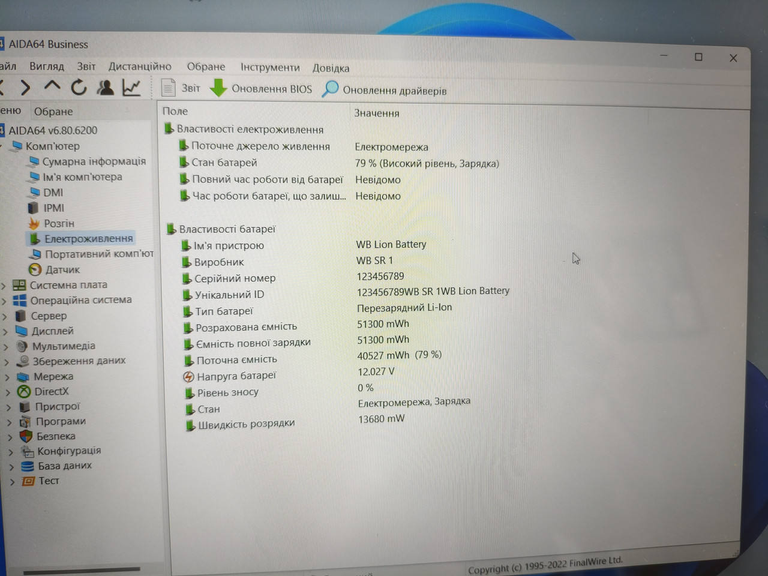Screen dimensions: 768x576
Task: Expand the DirectX tree node
Action: [8, 392]
